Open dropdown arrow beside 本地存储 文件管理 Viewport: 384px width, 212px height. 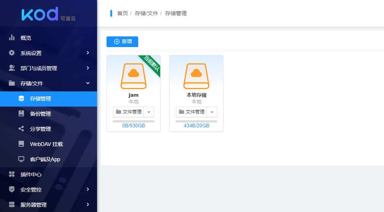point(212,112)
